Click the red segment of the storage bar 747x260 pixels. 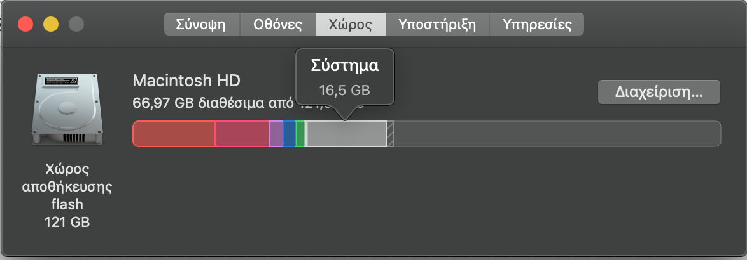pyautogui.click(x=174, y=134)
